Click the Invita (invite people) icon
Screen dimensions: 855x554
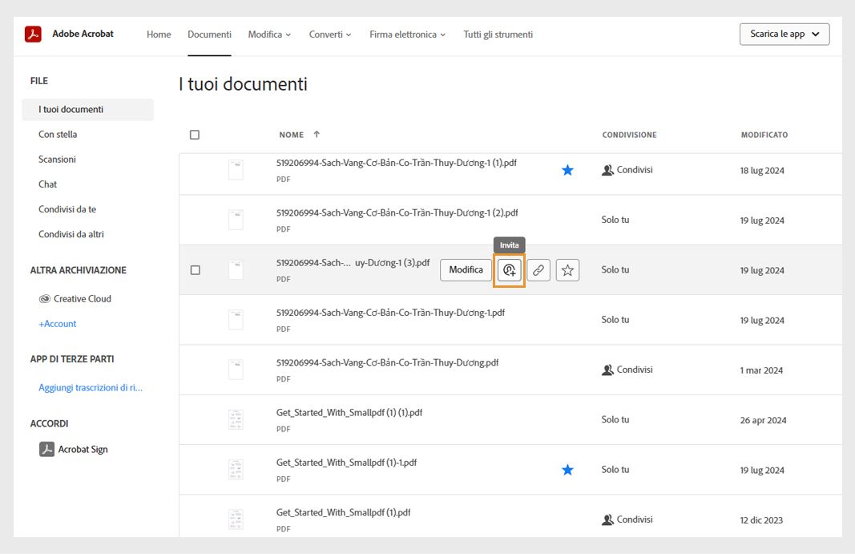tap(509, 271)
